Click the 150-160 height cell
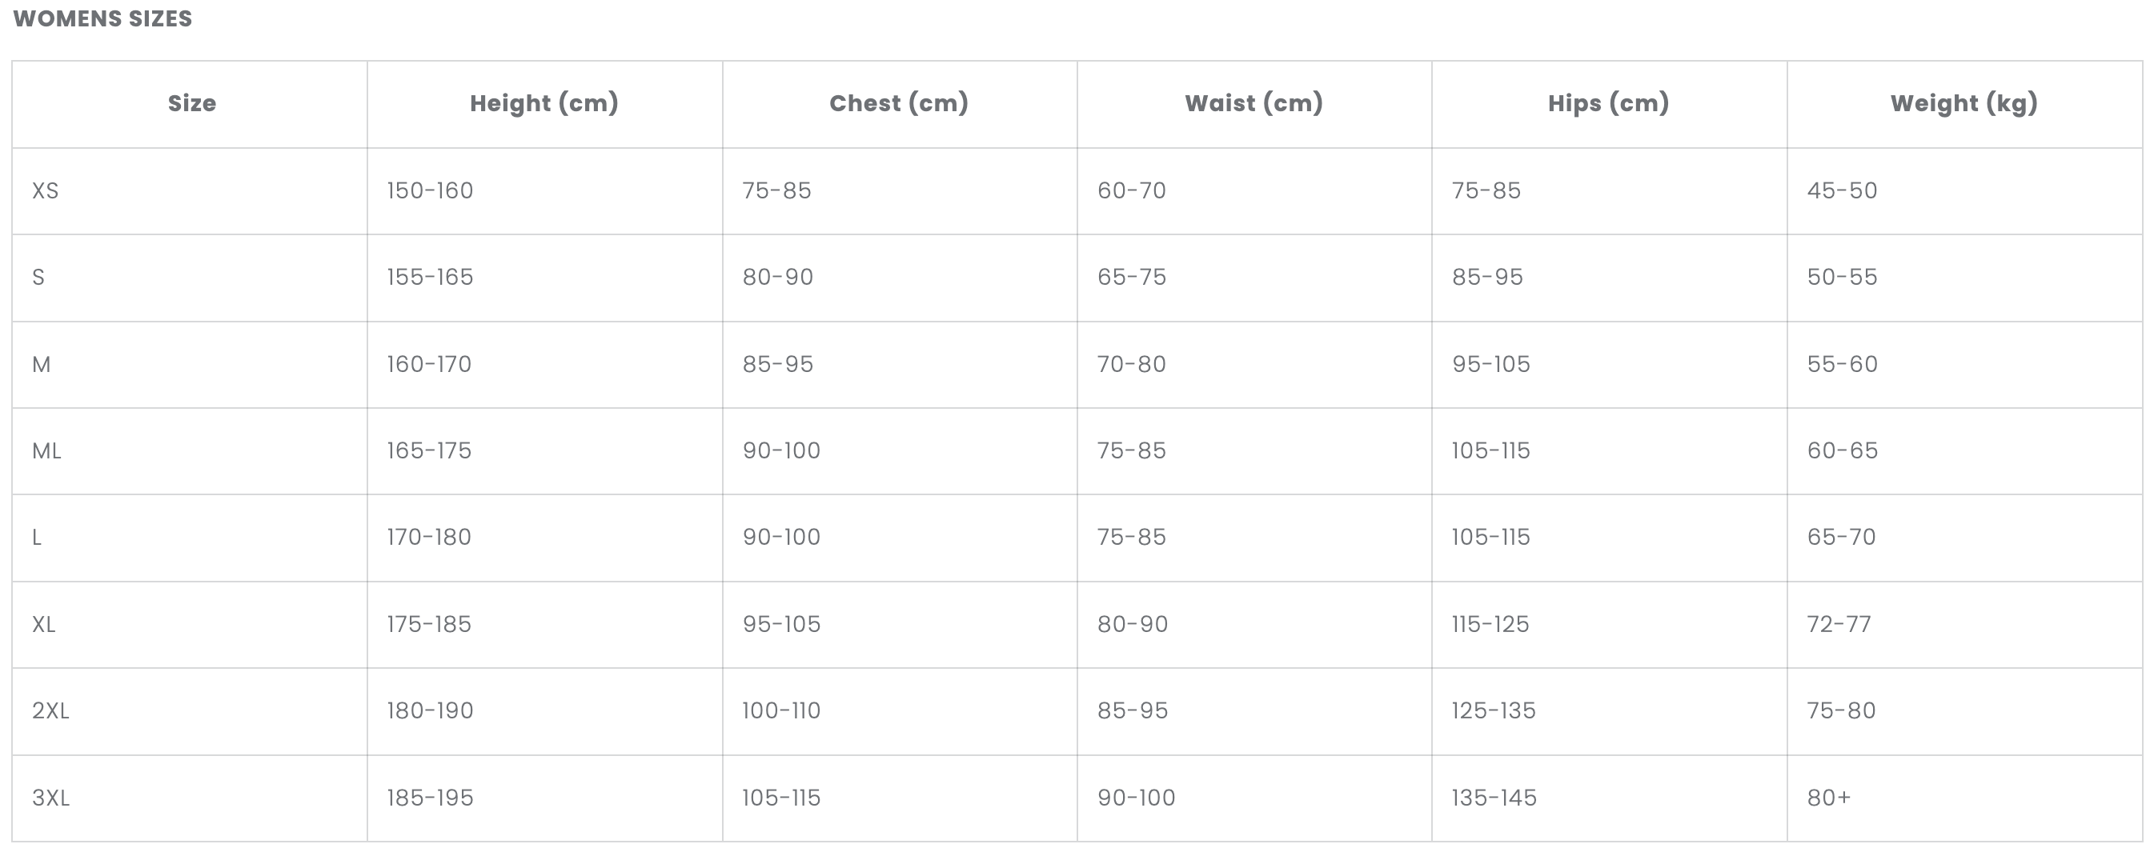Image resolution: width=2150 pixels, height=848 pixels. tap(430, 191)
